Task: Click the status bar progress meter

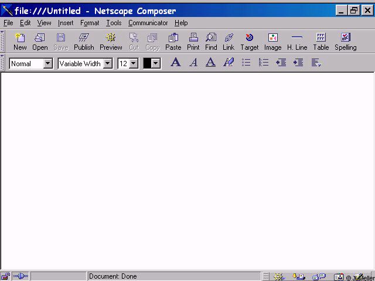Action: point(58,277)
